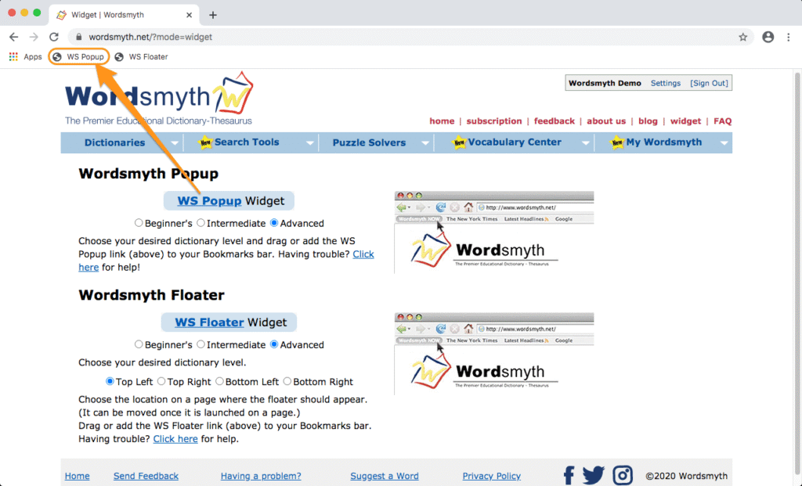Click the WS Floater bookmark
Image resolution: width=802 pixels, height=486 pixels.
(142, 56)
